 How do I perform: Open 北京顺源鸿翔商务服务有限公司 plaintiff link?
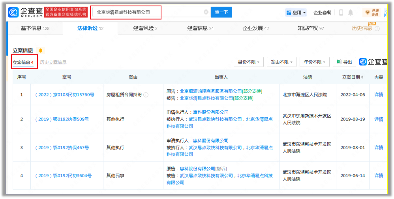coord(211,91)
